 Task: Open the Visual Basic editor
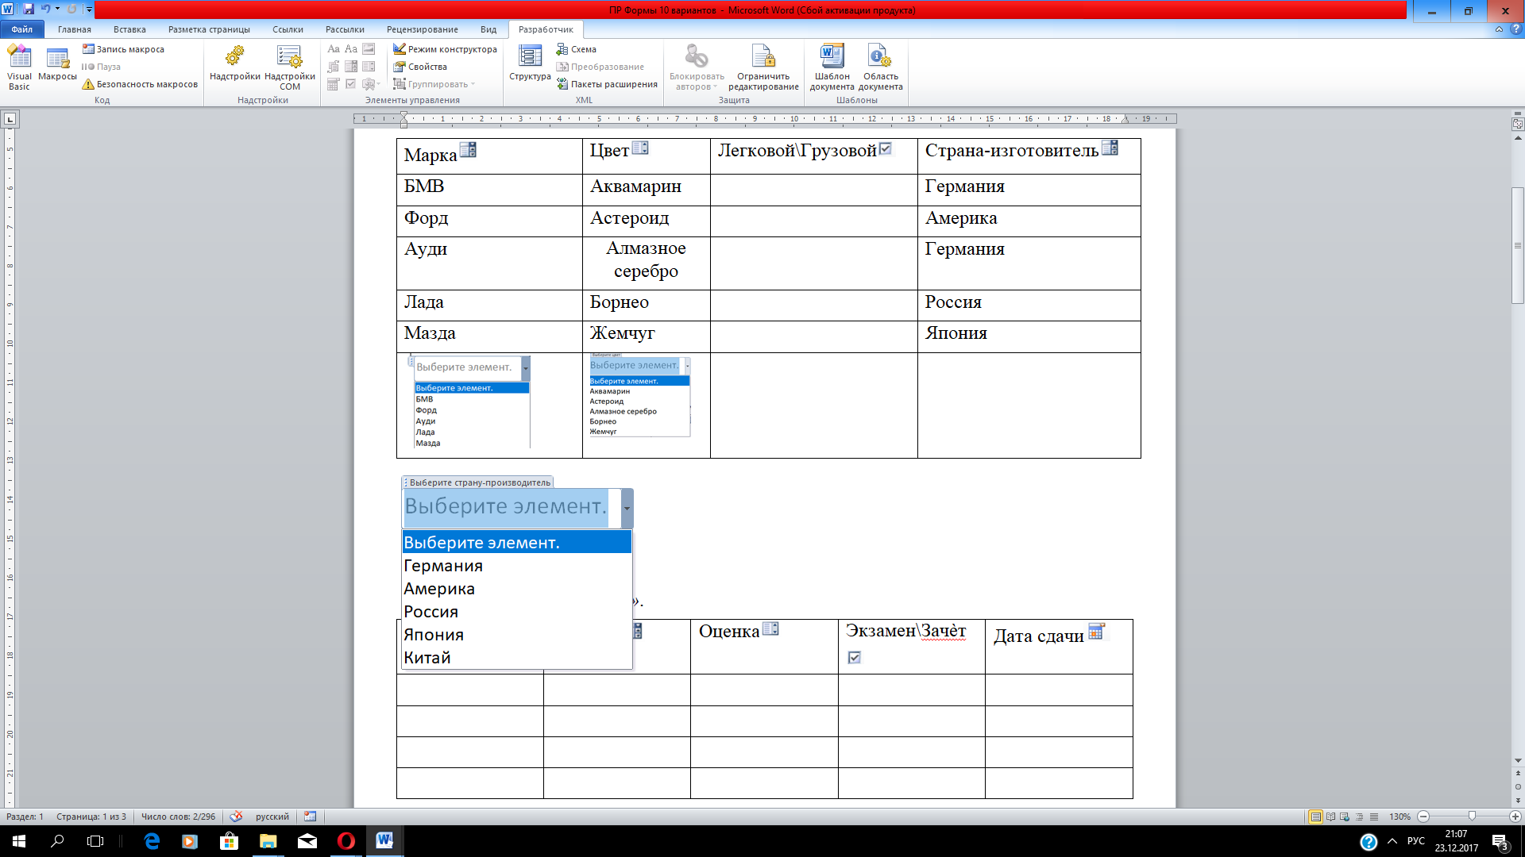click(x=19, y=67)
